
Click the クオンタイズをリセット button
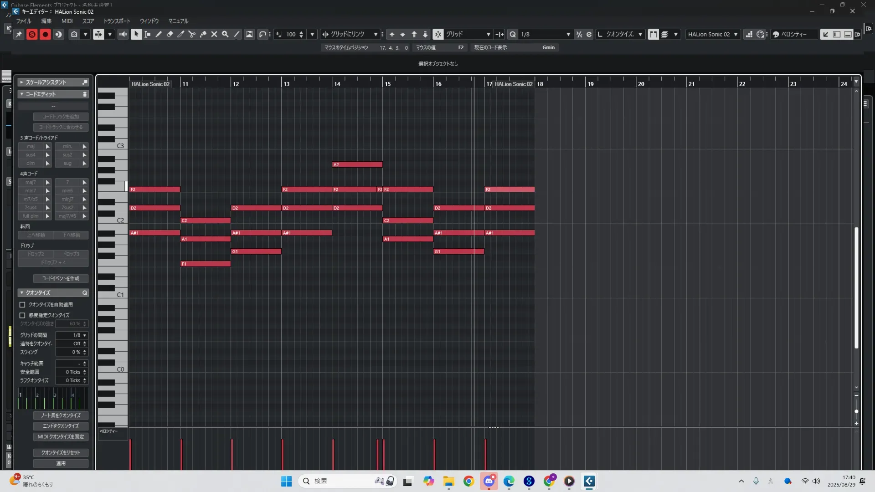[x=61, y=452]
